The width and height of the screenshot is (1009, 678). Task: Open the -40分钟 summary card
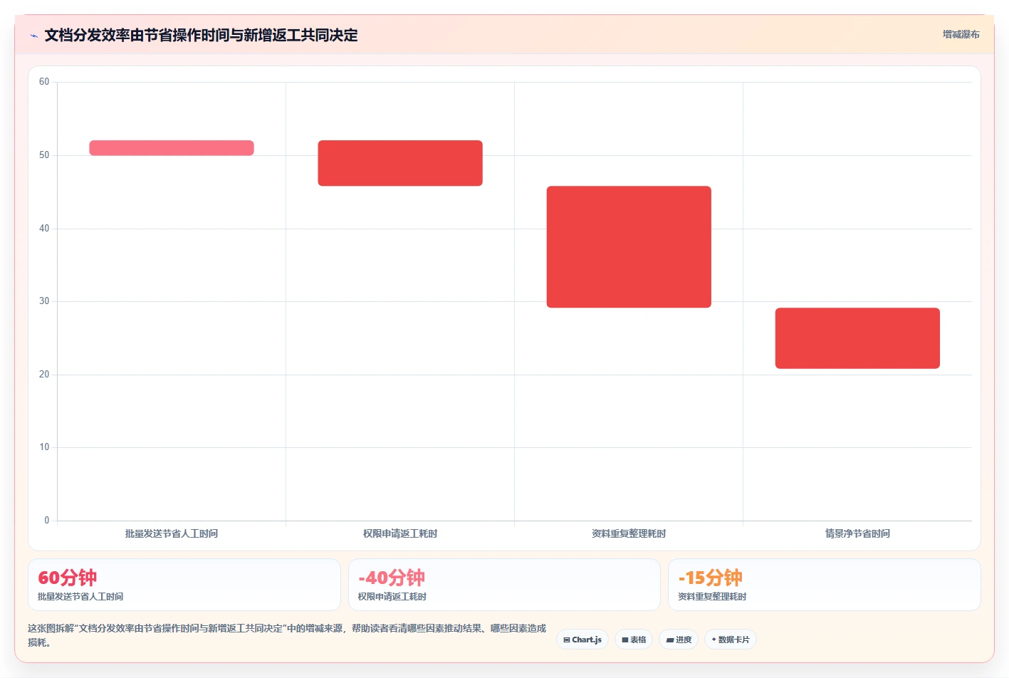point(504,585)
